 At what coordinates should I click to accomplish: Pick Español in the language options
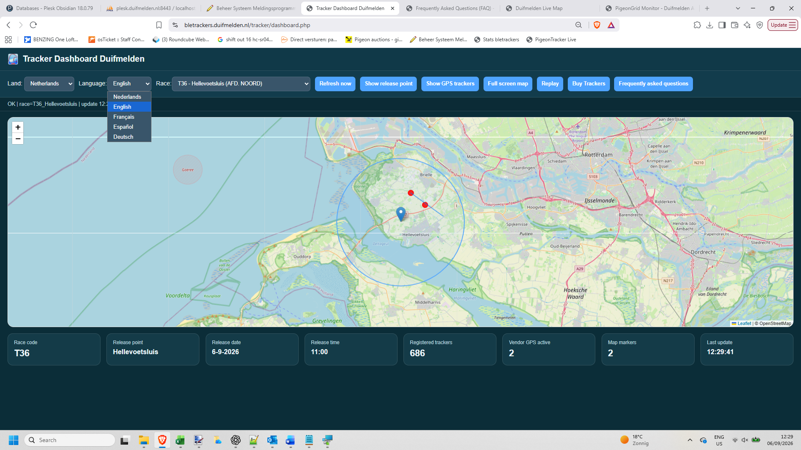(129, 127)
